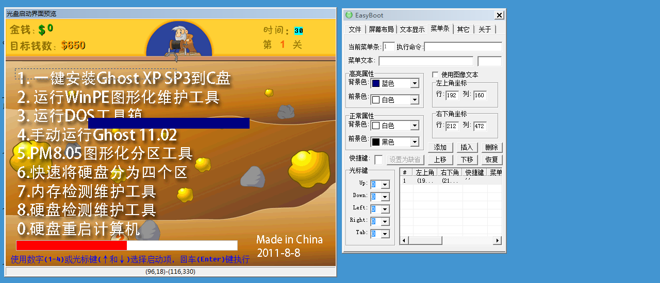Focus top-left 行 field showing 192
Image resolution: width=660 pixels, height=283 pixels.
coord(452,95)
